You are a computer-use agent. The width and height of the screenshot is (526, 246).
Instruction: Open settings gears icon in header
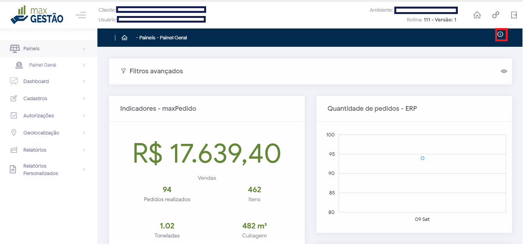496,15
